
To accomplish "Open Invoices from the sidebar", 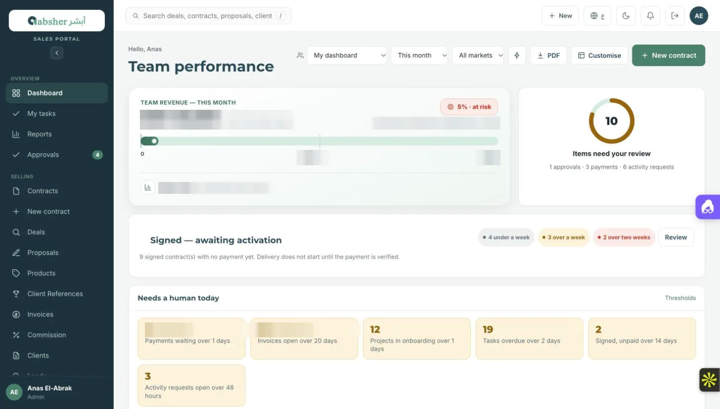I will coord(57,315).
